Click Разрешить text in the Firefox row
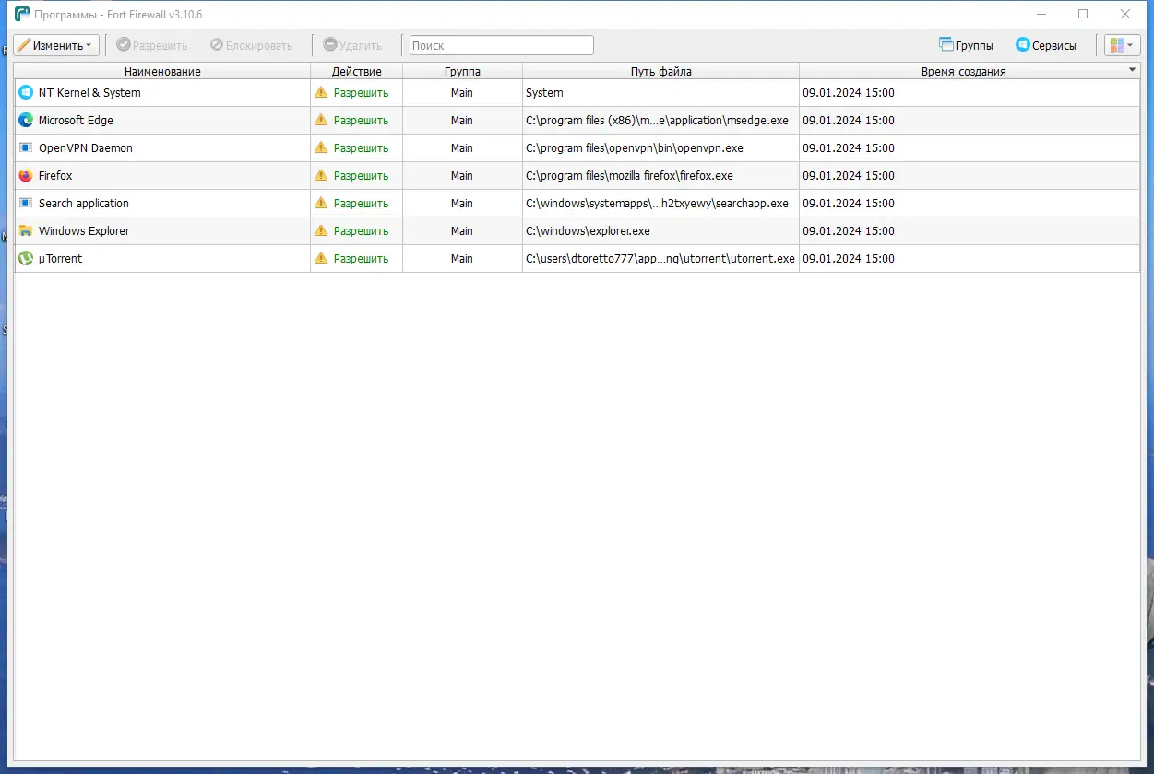 [361, 176]
